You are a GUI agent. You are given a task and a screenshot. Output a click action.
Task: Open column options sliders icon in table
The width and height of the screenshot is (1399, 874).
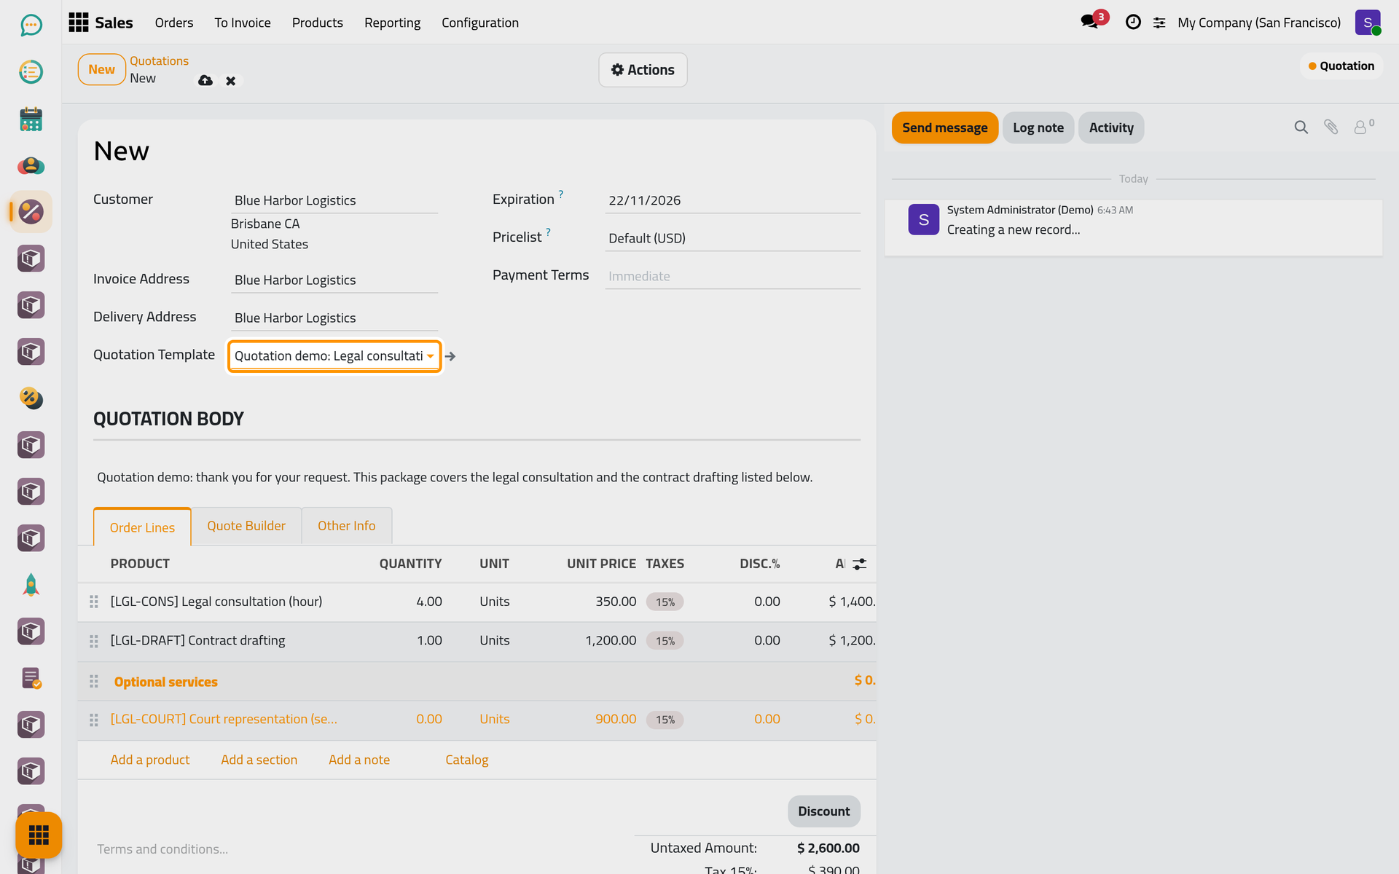[860, 564]
